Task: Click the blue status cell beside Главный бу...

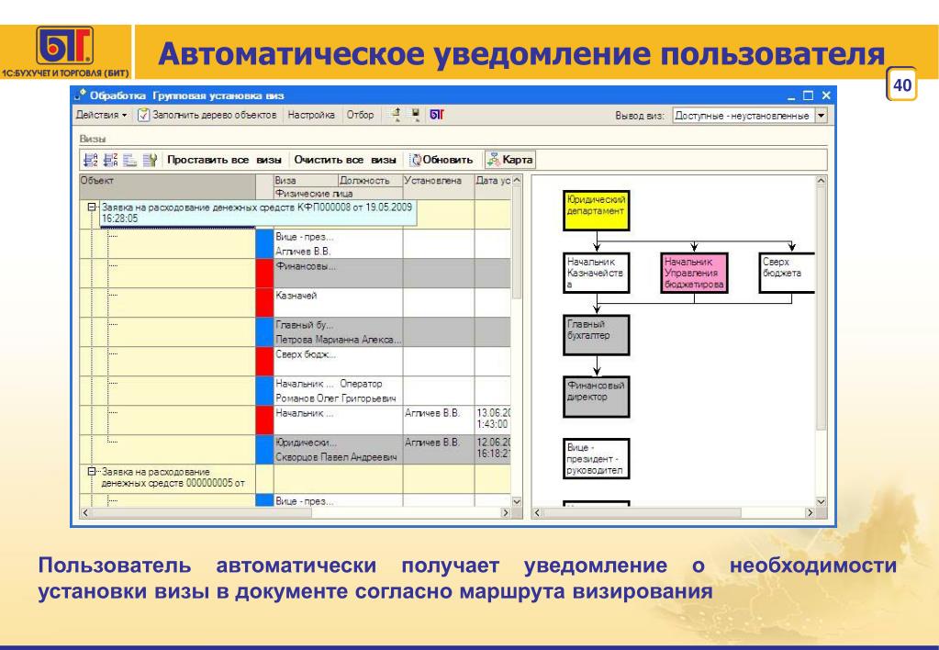Action: [264, 332]
